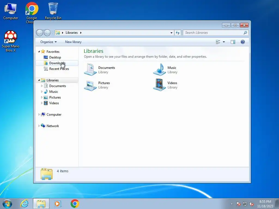Click the network tray icon
Viewport: 279px width, 209px height.
point(245,204)
